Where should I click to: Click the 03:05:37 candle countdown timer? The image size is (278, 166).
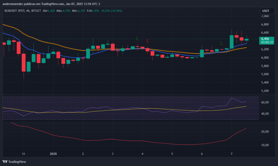[x=267, y=43]
